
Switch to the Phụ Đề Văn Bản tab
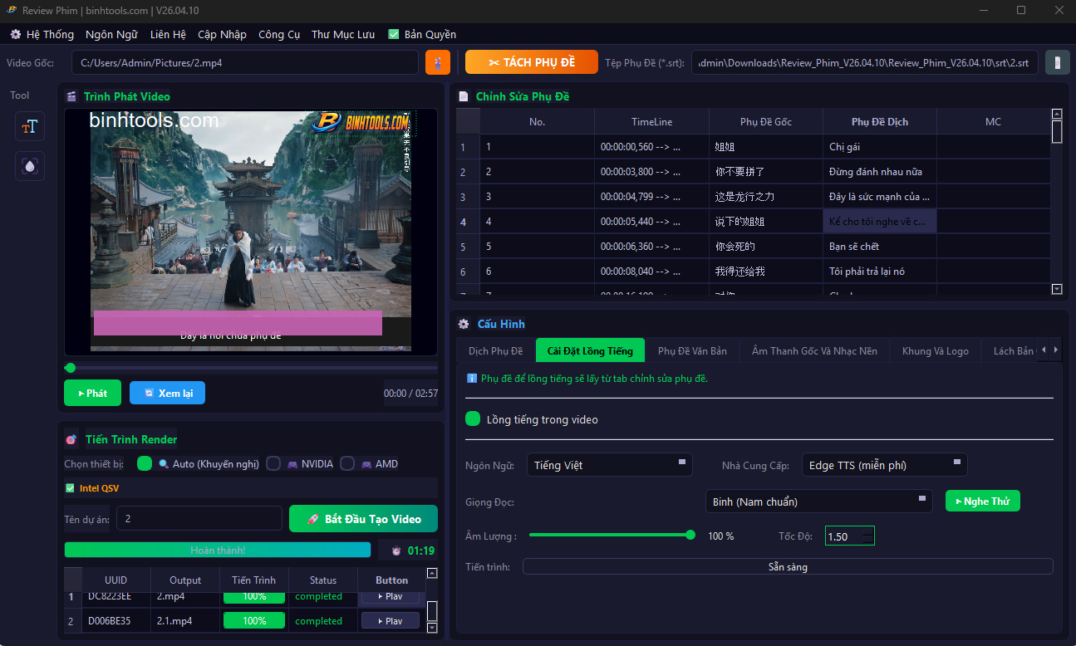[692, 351]
